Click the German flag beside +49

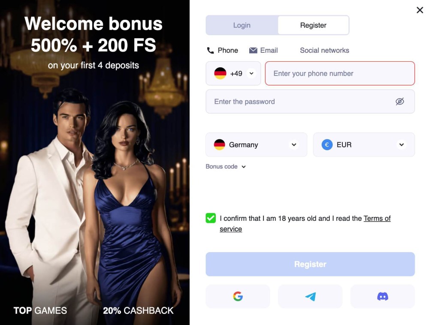tap(220, 73)
